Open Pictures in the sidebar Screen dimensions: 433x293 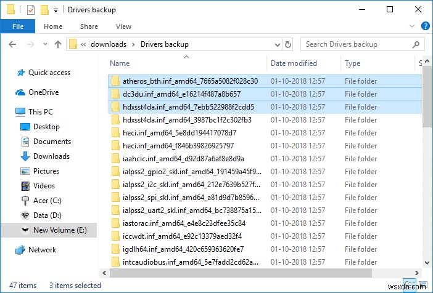point(39,171)
